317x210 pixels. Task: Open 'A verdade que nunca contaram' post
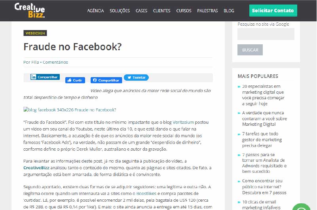pos(264,118)
